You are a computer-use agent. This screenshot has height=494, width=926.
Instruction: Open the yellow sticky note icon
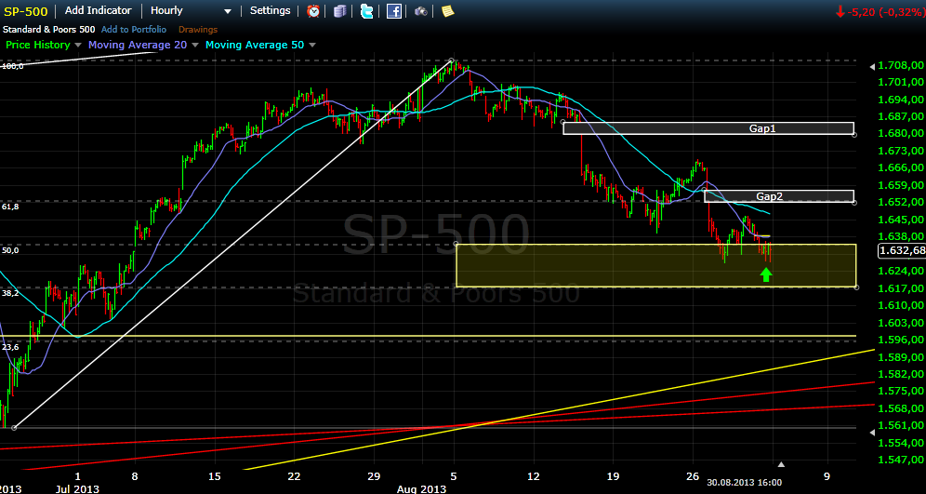point(448,11)
